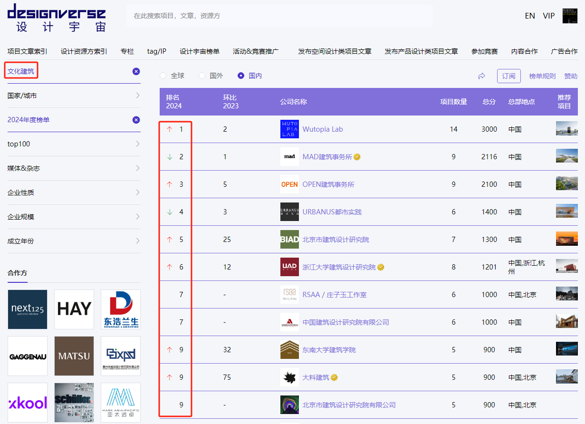Open the 中国建筑设计研究院有限公司 logo icon
Viewport: 585px width, 424px height.
(289, 322)
